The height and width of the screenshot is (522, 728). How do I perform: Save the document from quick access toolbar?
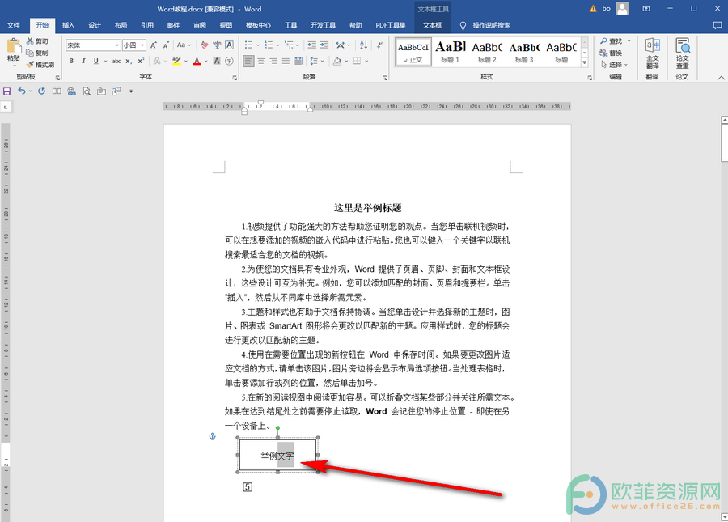pyautogui.click(x=7, y=91)
